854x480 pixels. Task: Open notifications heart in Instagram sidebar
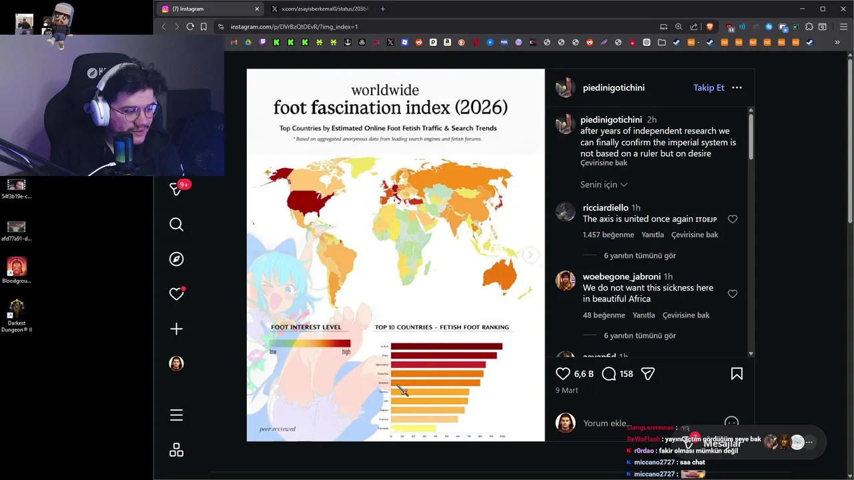(x=176, y=294)
